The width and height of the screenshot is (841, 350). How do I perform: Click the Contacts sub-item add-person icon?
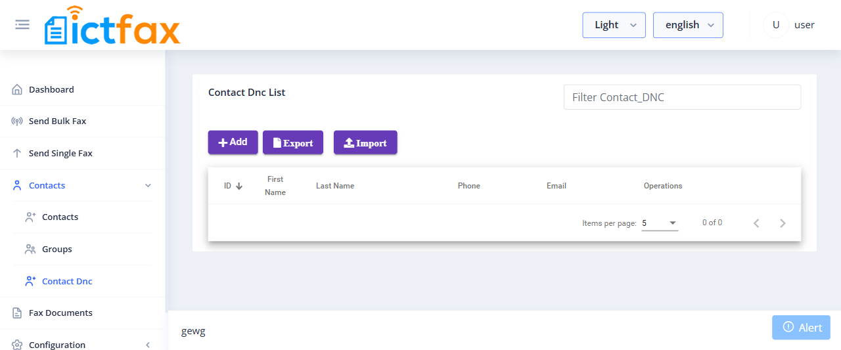point(30,217)
